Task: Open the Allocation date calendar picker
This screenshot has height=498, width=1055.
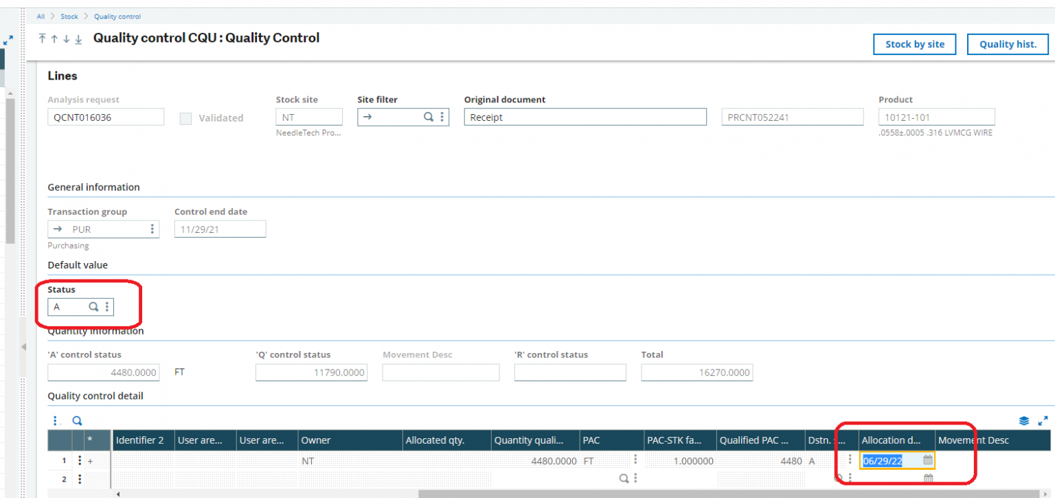Action: [x=927, y=460]
